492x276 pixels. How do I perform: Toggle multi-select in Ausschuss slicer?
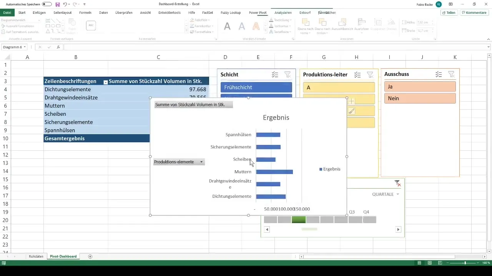click(x=439, y=75)
